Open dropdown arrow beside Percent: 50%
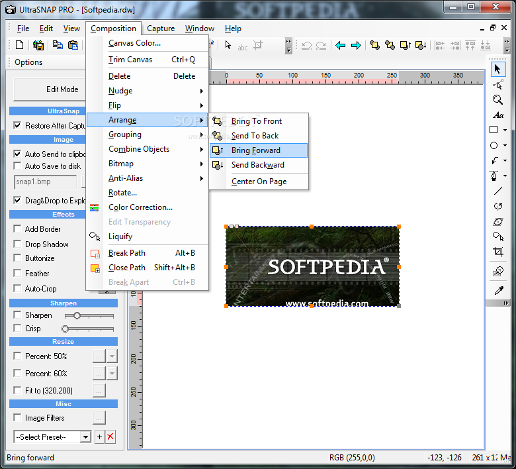The width and height of the screenshot is (516, 469). point(112,356)
